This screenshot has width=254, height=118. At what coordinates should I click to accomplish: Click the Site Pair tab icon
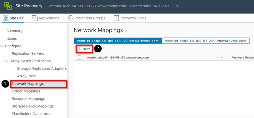click(x=6, y=18)
